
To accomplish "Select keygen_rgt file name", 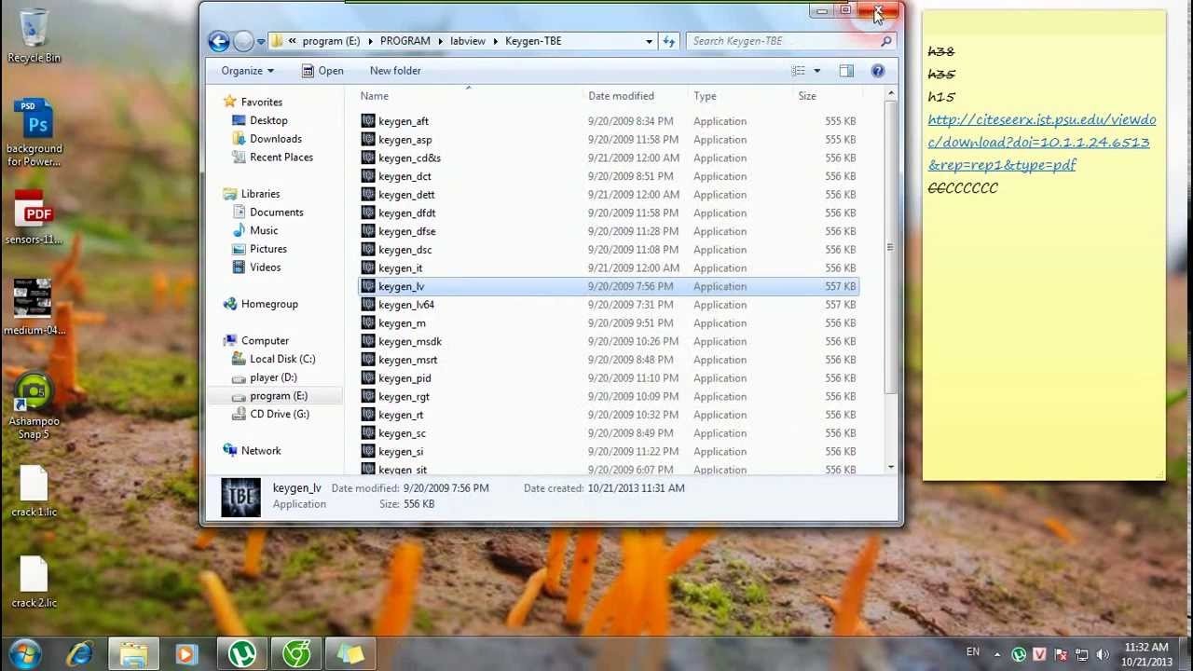I will pos(404,397).
